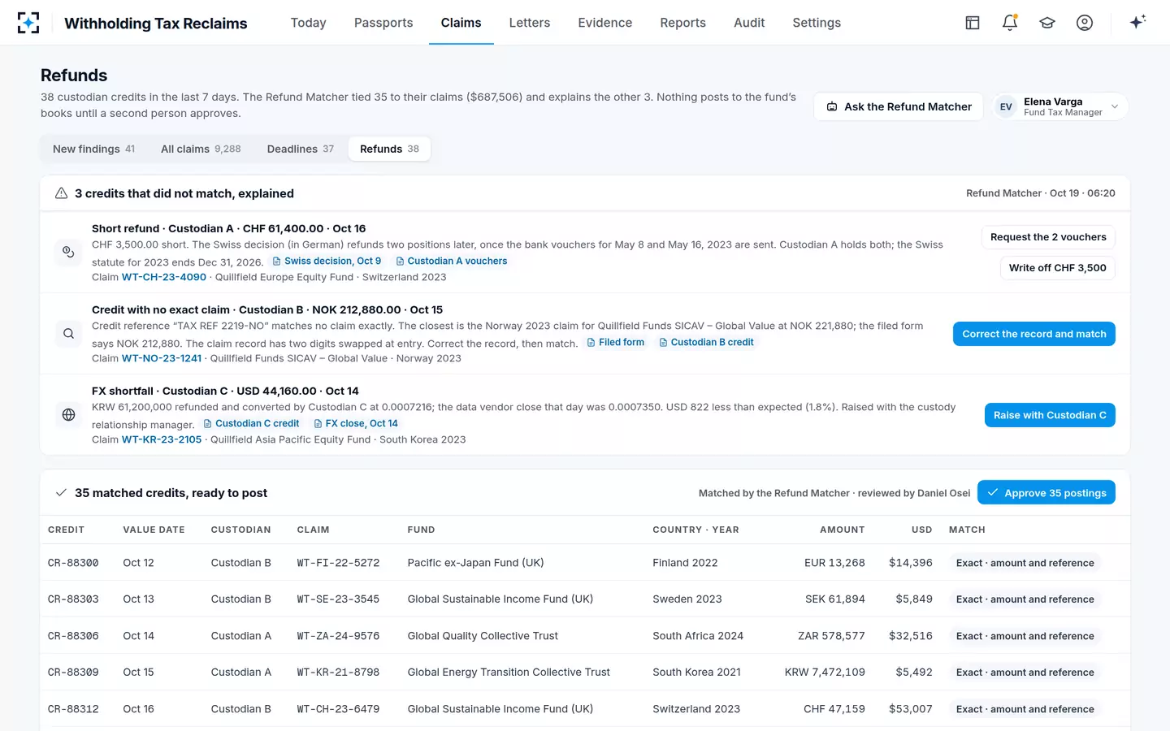Open the Swiss decision, Oct 9 document
Viewport: 1170px width, 731px height.
click(x=327, y=261)
